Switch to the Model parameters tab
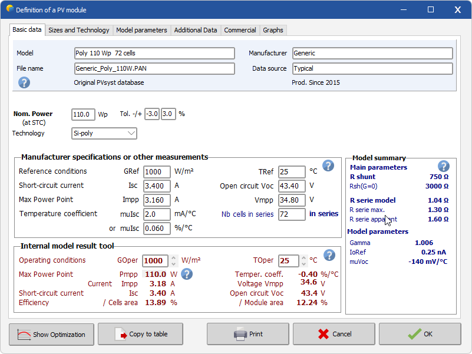Viewport: 472px width, 354px height. click(x=141, y=29)
